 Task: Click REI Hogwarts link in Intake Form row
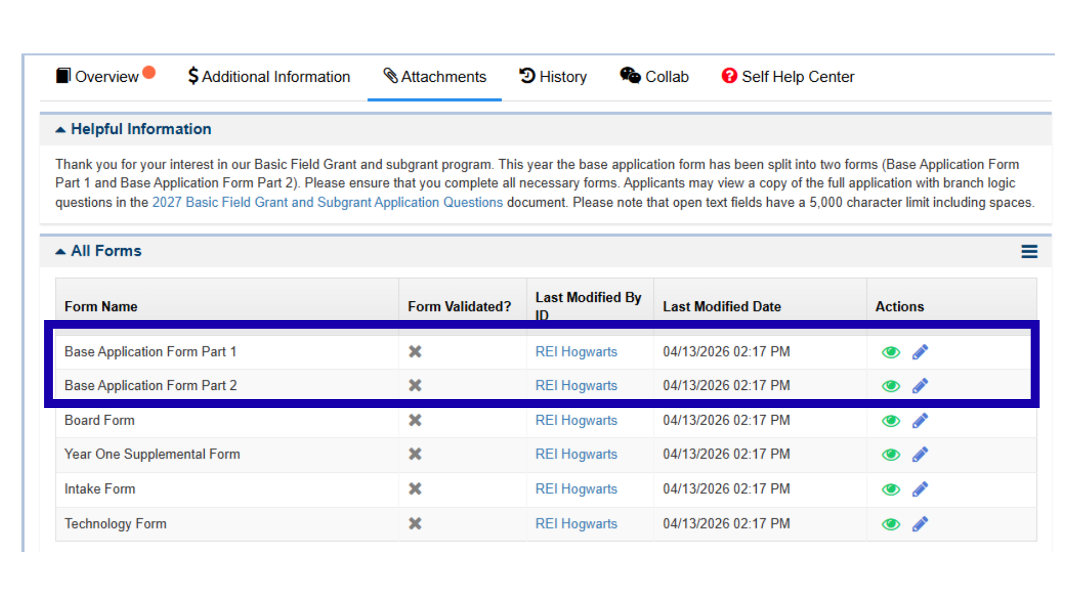point(576,489)
